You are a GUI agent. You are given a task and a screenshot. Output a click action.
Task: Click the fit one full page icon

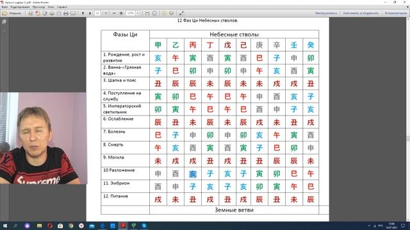click(x=154, y=13)
